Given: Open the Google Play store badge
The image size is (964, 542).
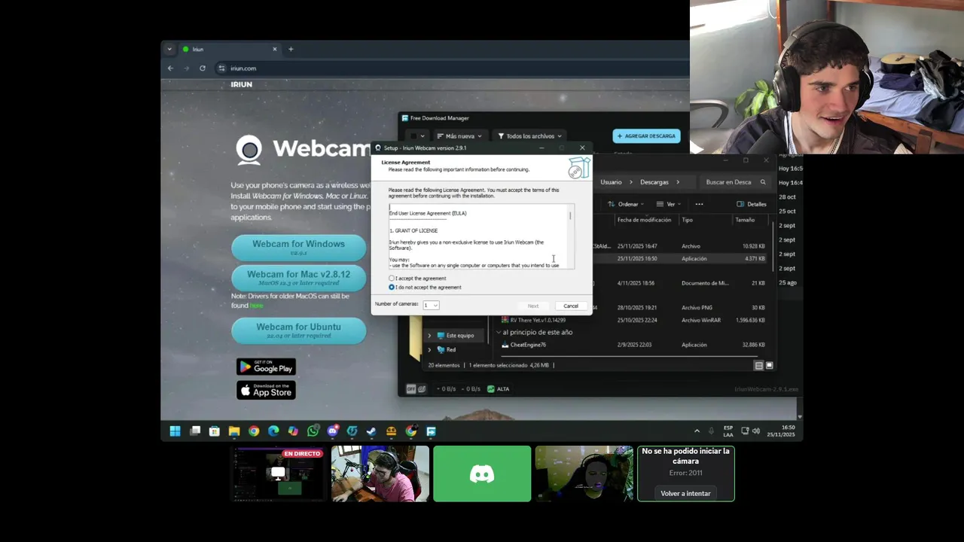Looking at the screenshot, I should click(x=266, y=367).
